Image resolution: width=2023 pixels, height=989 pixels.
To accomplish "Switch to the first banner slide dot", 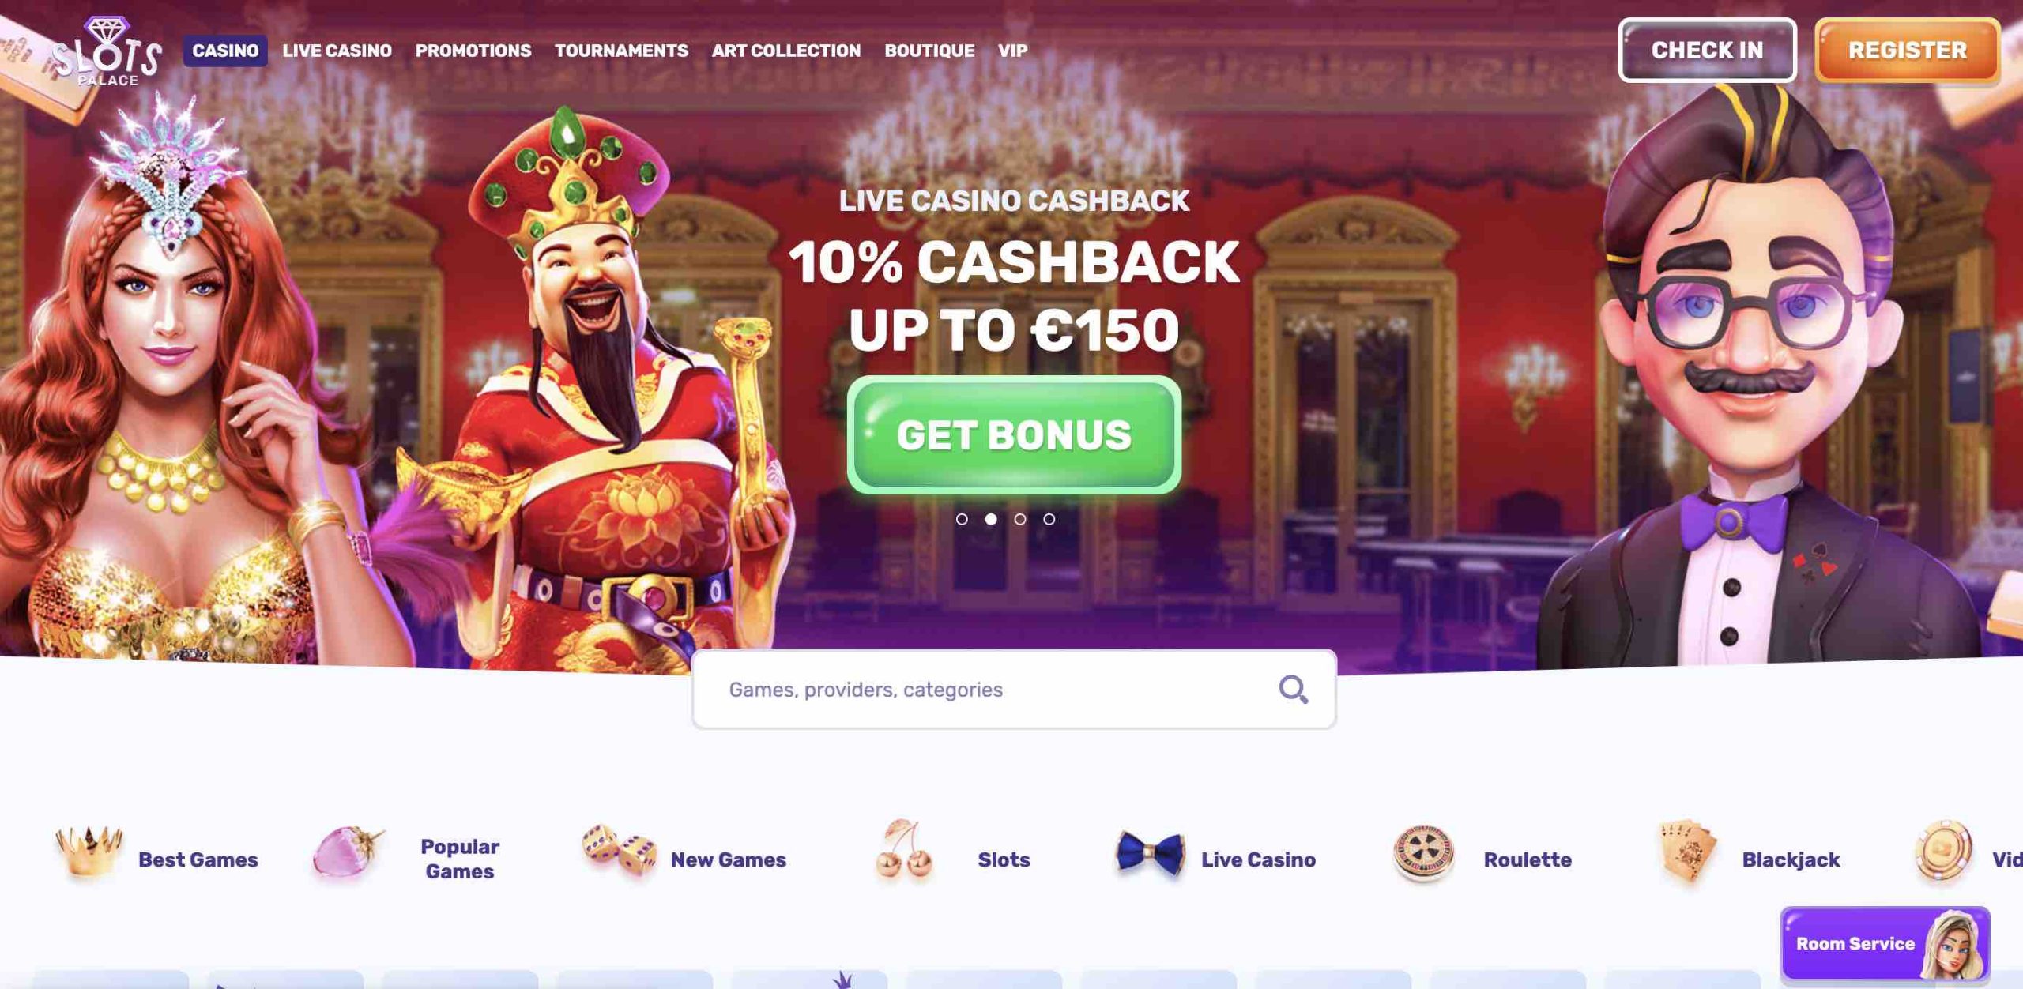I will coord(962,519).
